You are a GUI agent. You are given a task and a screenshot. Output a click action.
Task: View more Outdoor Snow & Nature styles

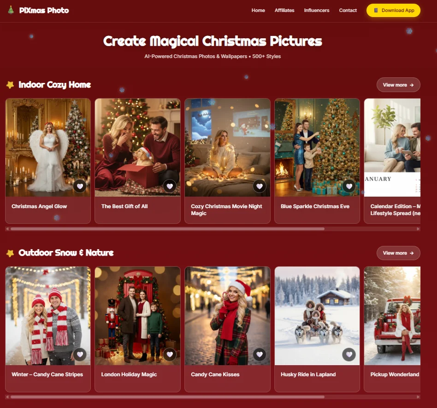point(398,253)
